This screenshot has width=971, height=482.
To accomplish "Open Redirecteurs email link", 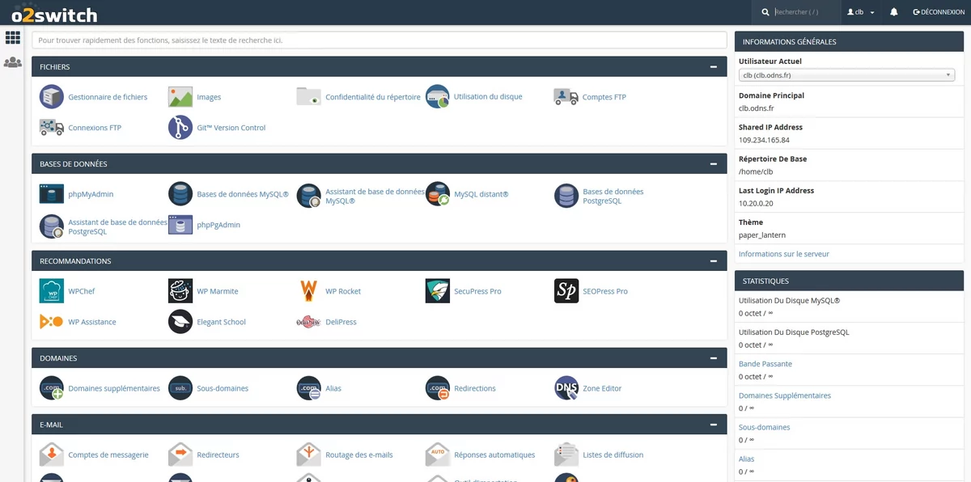I will coord(218,455).
